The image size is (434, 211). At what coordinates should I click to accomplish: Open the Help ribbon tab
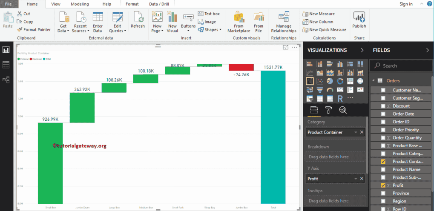pyautogui.click(x=107, y=4)
